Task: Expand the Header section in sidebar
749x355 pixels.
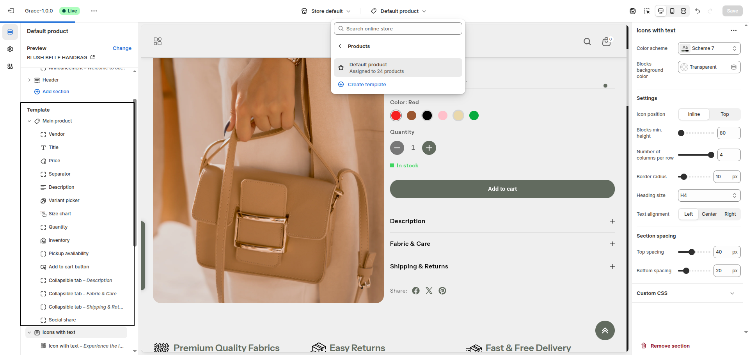Action: click(29, 80)
